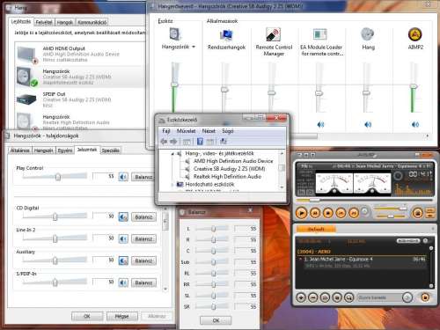Click OK in the Balansz dialog

coord(216,320)
